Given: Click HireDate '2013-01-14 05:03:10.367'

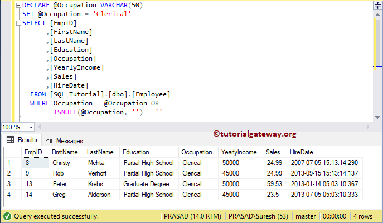Looking at the screenshot, I should (325, 183).
